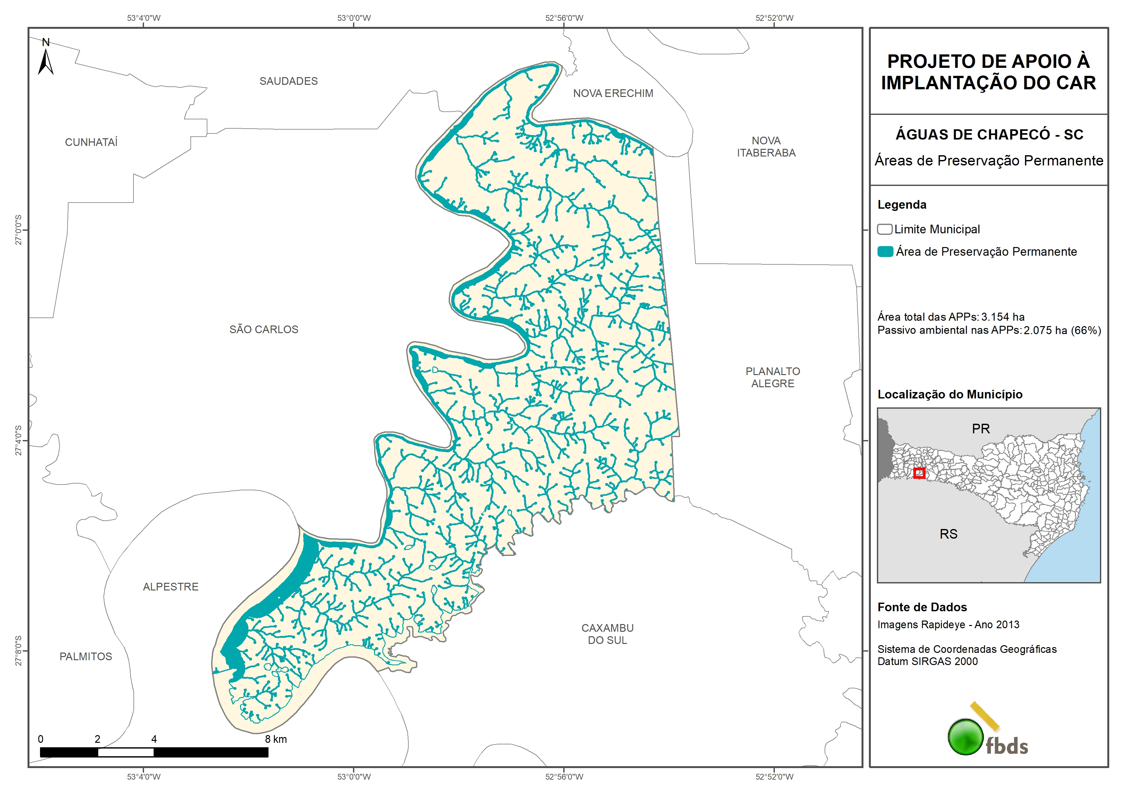Click the RS state label in inset map
The height and width of the screenshot is (794, 1123).
pyautogui.click(x=948, y=534)
